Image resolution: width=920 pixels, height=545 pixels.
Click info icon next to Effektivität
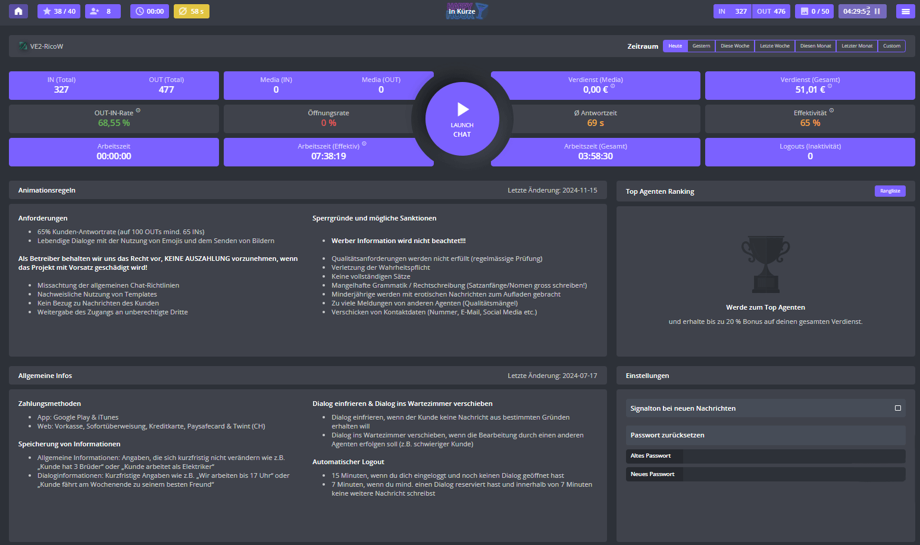click(x=831, y=111)
